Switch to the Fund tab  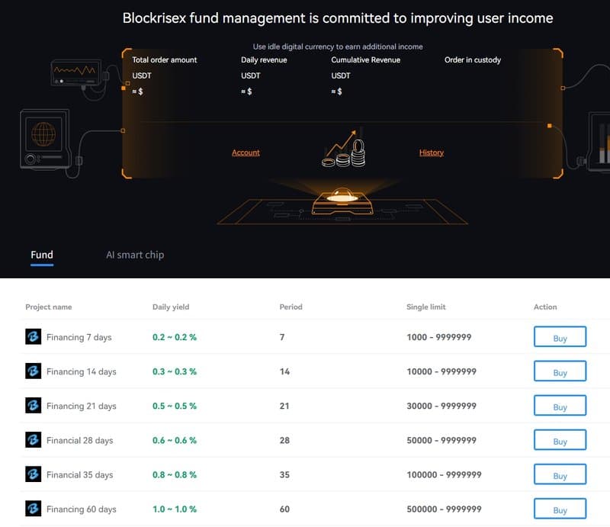(x=42, y=255)
